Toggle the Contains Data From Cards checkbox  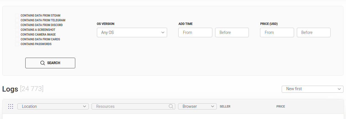[17, 39]
